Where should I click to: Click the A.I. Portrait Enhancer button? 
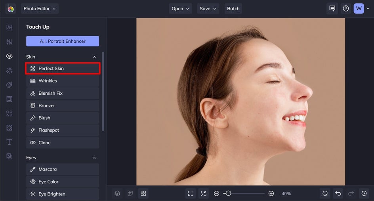pyautogui.click(x=63, y=41)
